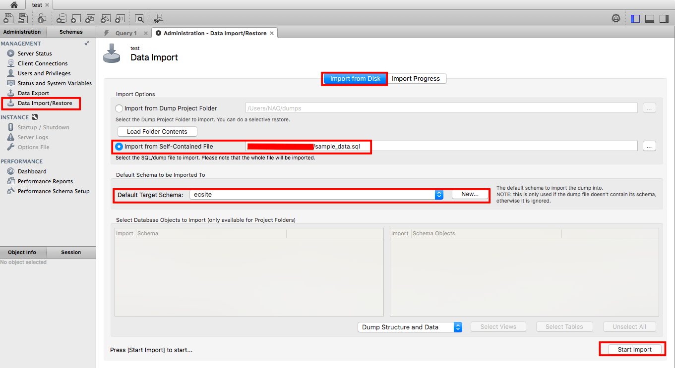Click the create new table icon
This screenshot has height=368, width=675.
(x=76, y=19)
